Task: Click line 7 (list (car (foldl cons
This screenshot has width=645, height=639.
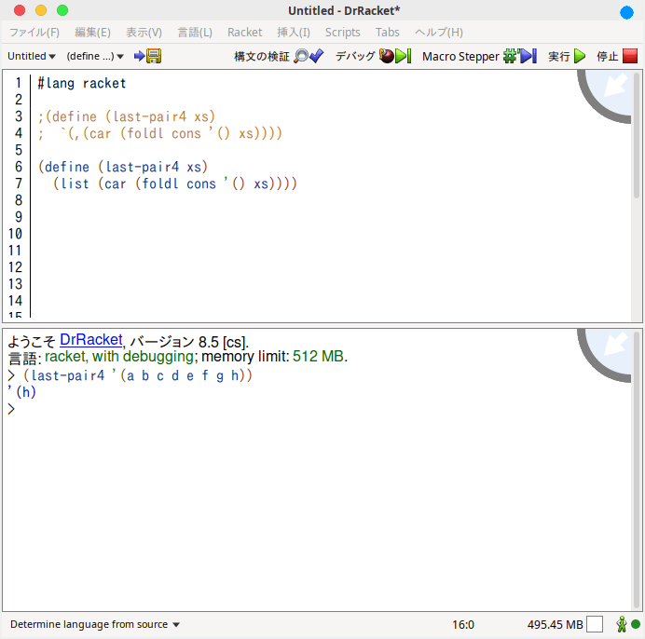Action: click(175, 184)
